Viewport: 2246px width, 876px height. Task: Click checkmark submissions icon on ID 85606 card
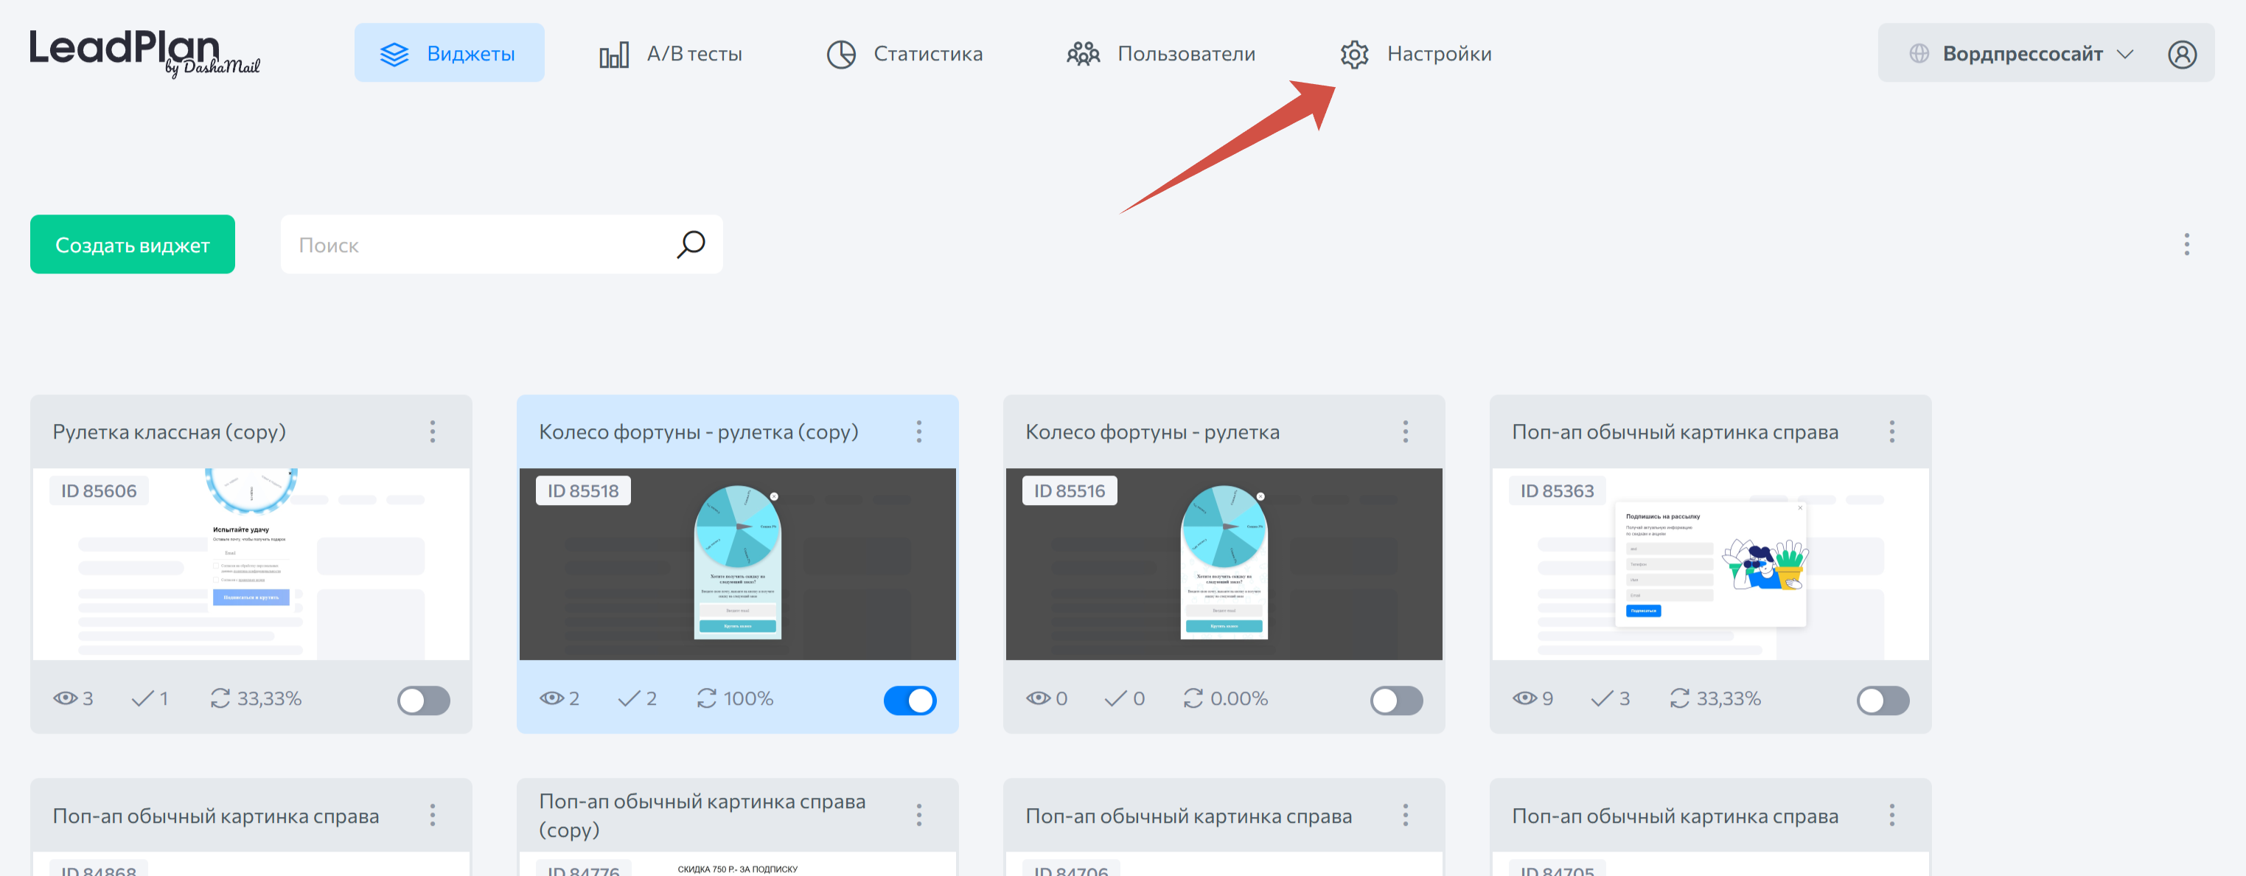coord(142,699)
